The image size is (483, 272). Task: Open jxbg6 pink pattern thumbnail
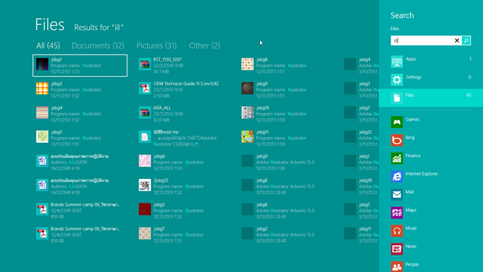coord(145,161)
